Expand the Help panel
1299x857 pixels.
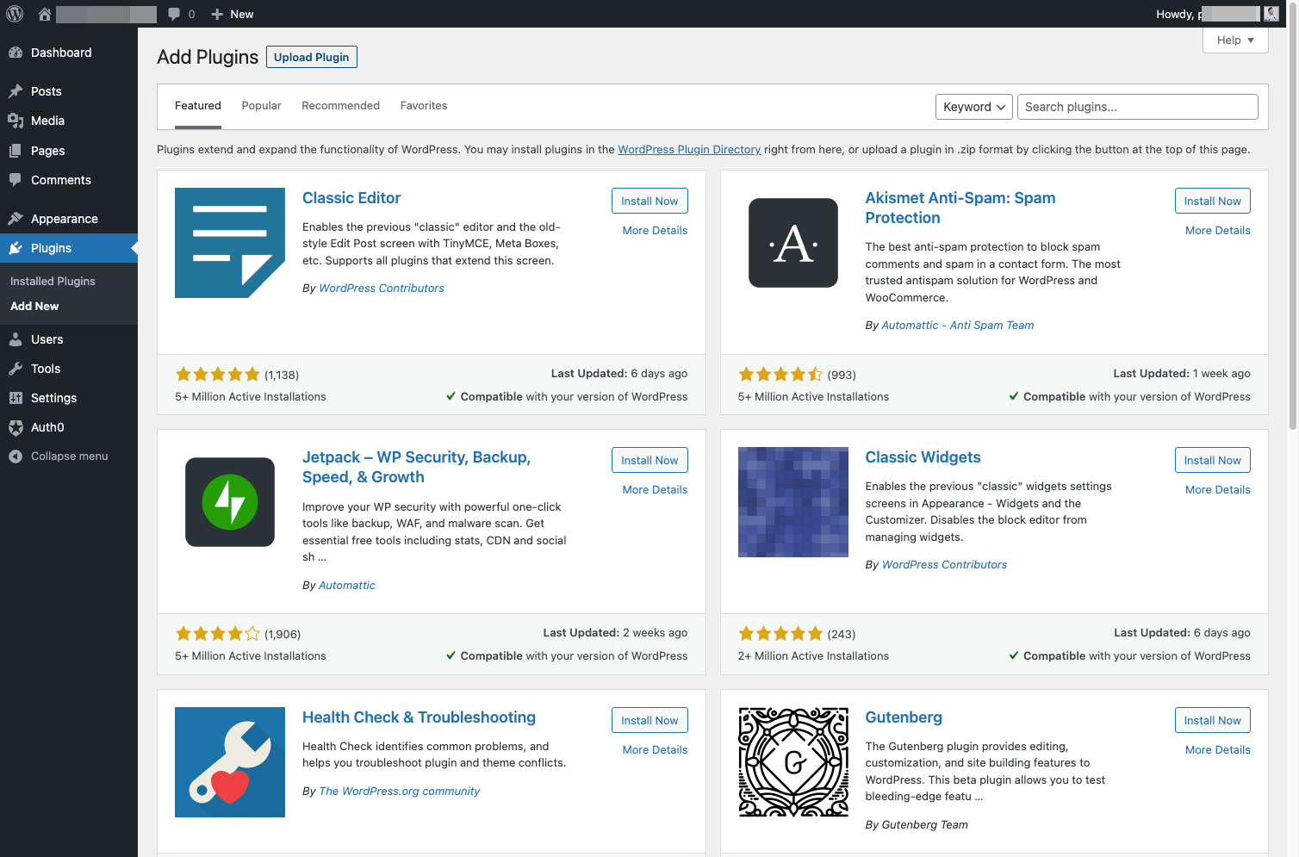coord(1235,40)
